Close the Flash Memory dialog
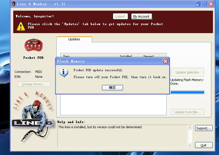Screen dimensions: 219x155 [x=165, y=61]
